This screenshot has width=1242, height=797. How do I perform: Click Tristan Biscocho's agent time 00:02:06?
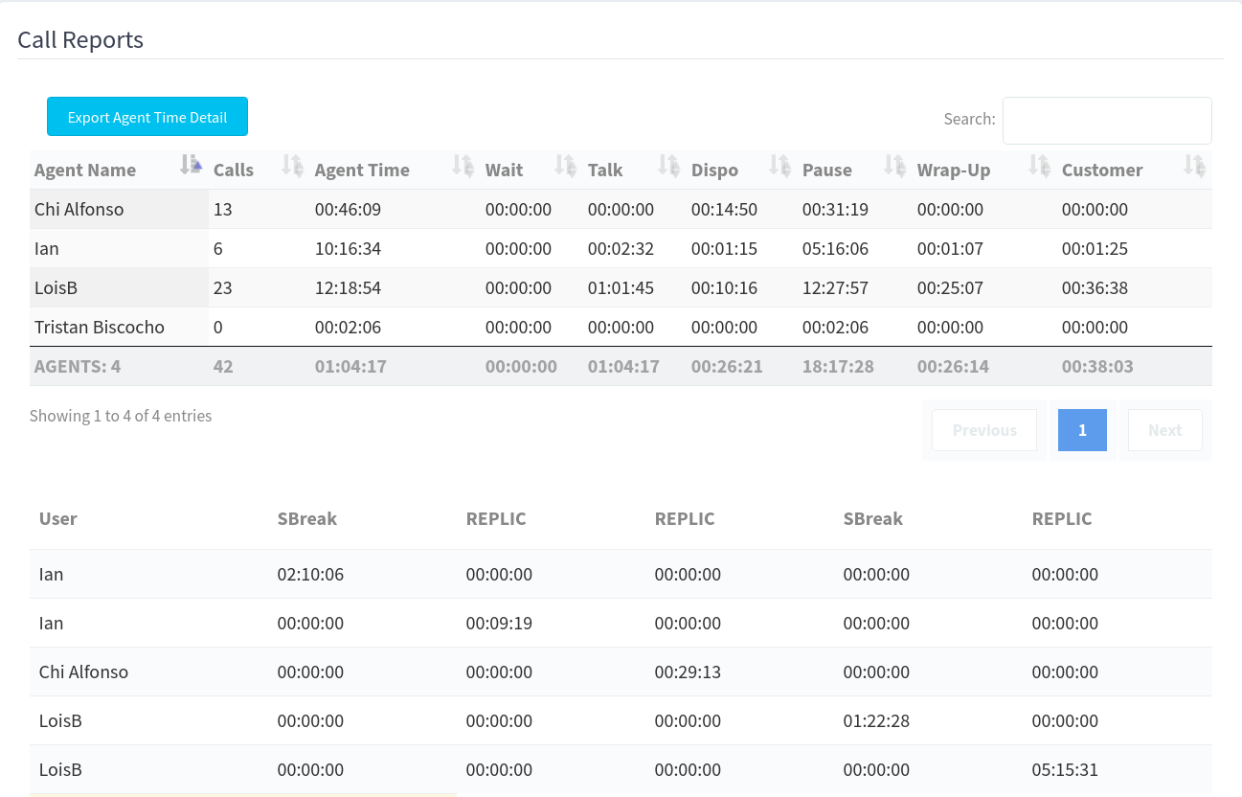pos(349,327)
